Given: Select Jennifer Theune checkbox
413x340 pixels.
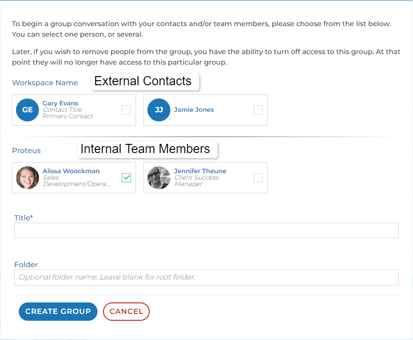Looking at the screenshot, I should 258,178.
